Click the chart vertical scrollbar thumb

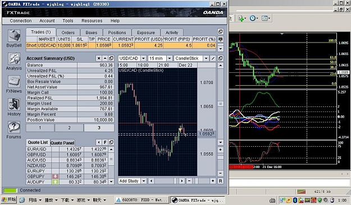(221, 104)
